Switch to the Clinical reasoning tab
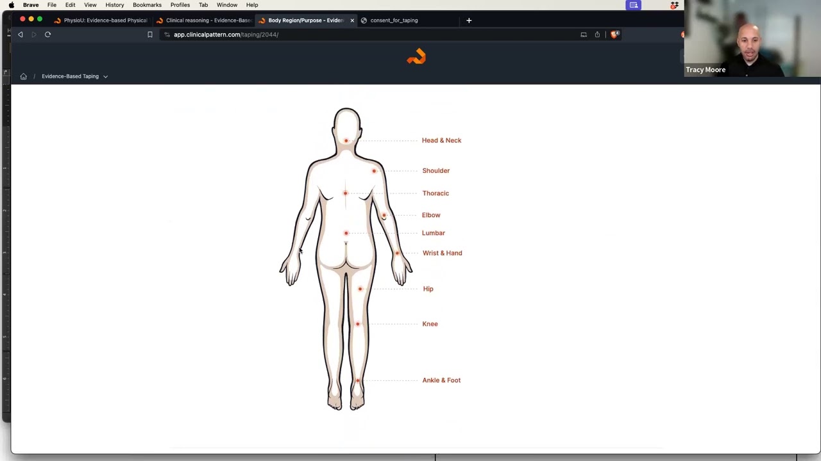 [208, 20]
